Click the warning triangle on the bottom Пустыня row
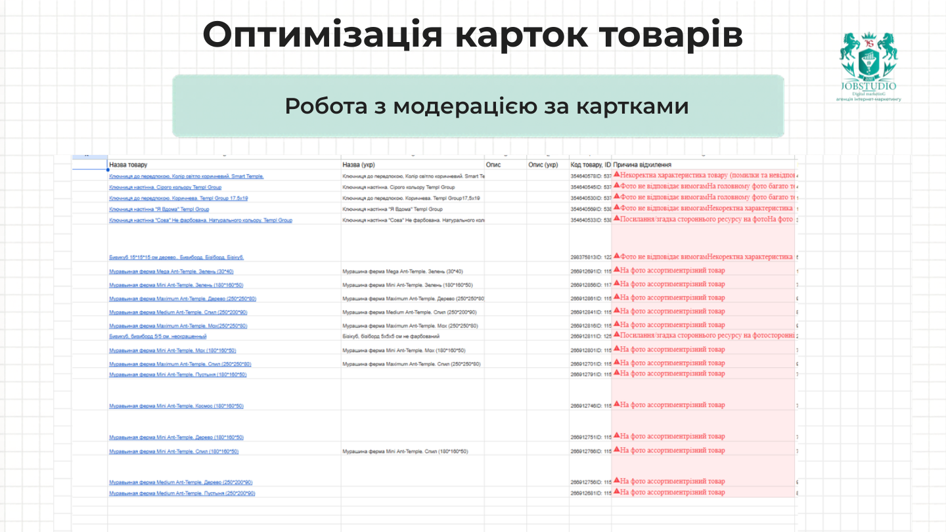946x532 pixels. [x=616, y=491]
